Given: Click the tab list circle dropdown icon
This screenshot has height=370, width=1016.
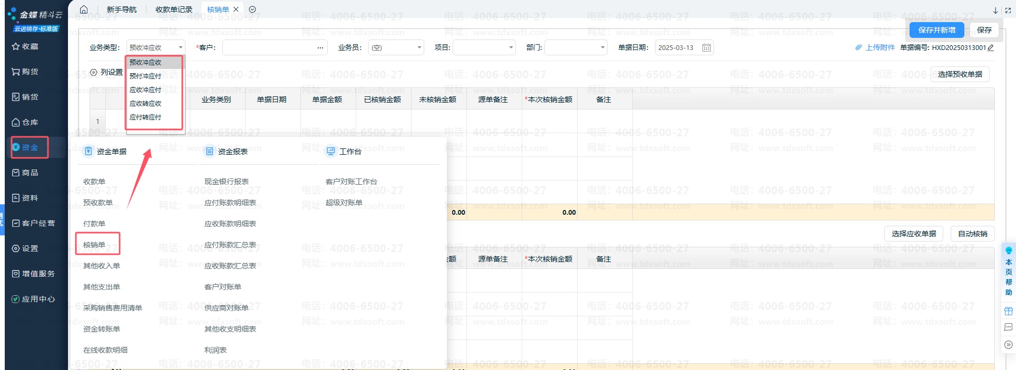Looking at the screenshot, I should pos(252,9).
